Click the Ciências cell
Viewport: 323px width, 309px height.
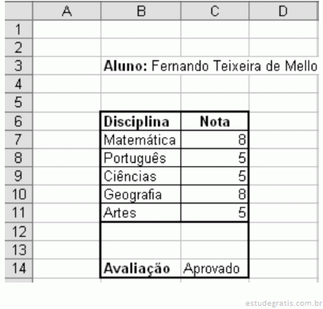click(140, 176)
